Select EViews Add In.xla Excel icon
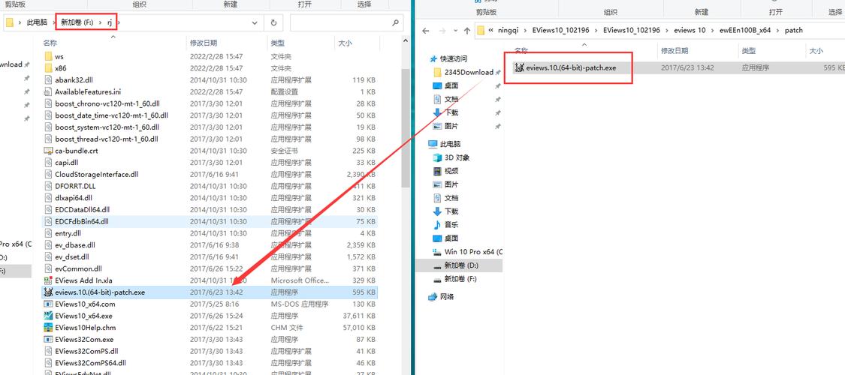 pyautogui.click(x=48, y=280)
